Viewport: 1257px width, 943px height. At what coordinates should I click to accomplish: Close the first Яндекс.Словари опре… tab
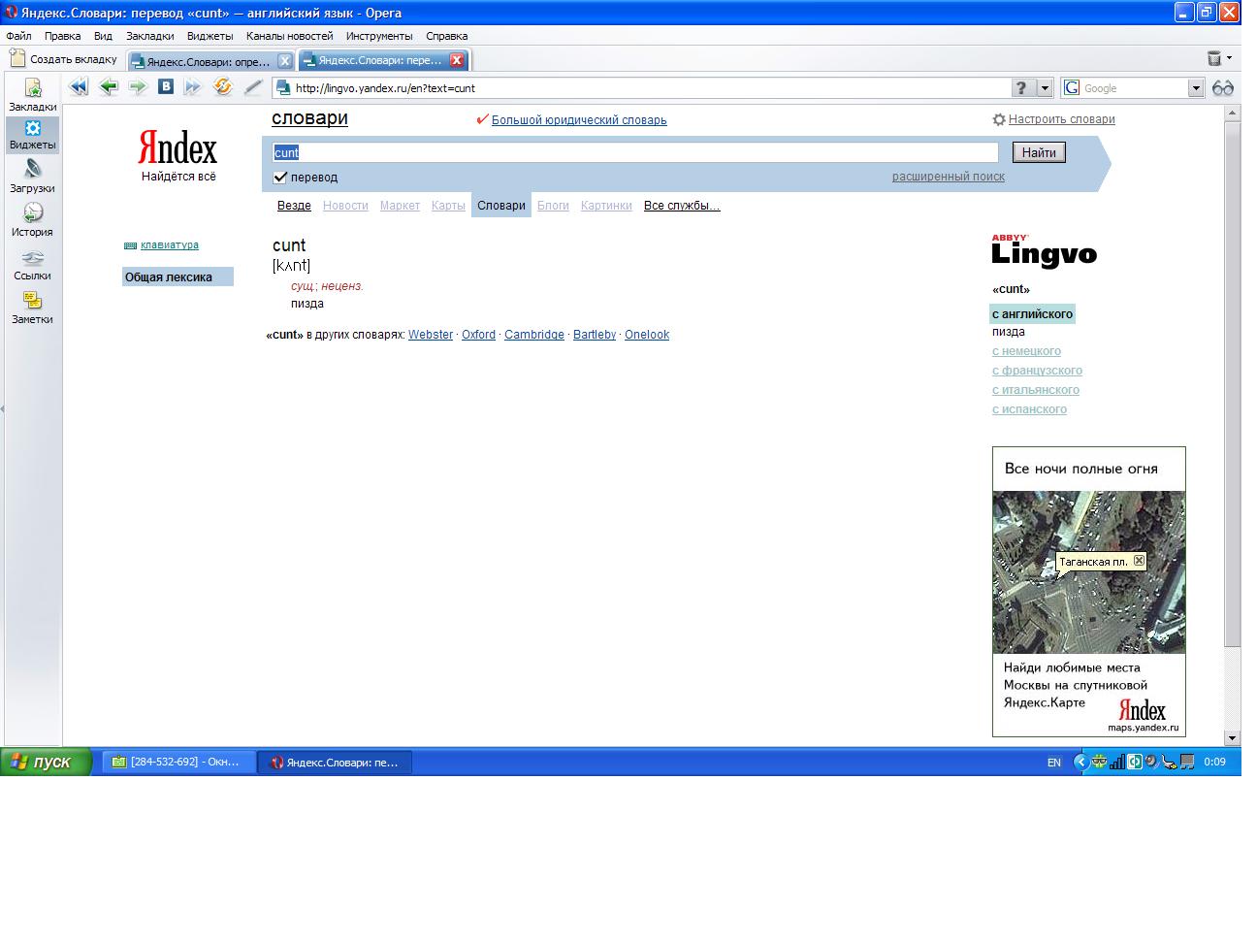pos(285,60)
